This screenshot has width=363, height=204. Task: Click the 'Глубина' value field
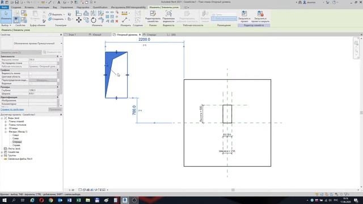43,91
